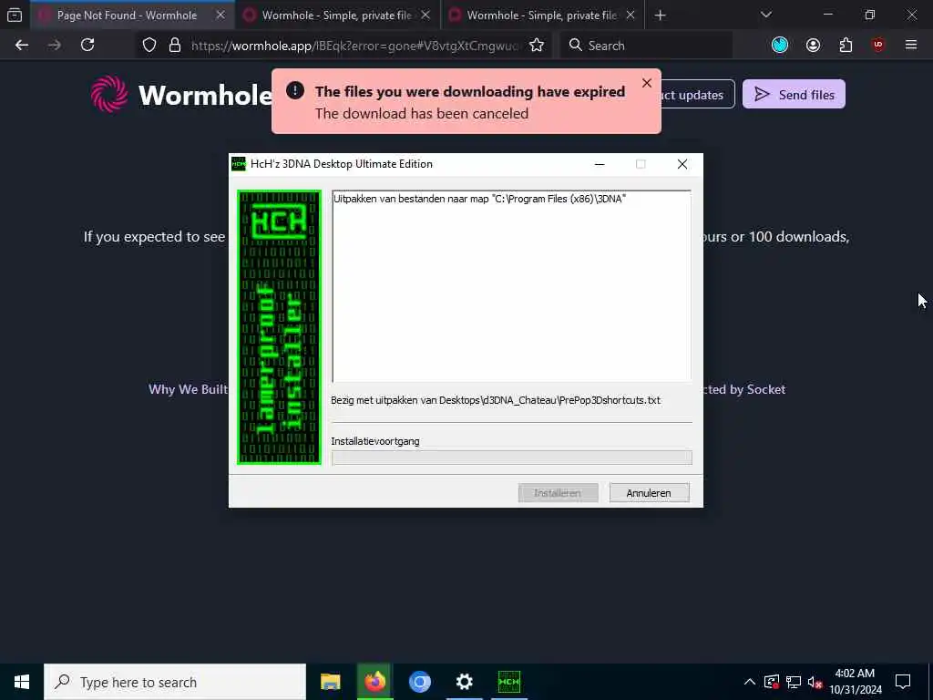Screen dimensions: 933x700
Task: Switch to Page Not Found - Wormhole tab
Action: pyautogui.click(x=131, y=15)
